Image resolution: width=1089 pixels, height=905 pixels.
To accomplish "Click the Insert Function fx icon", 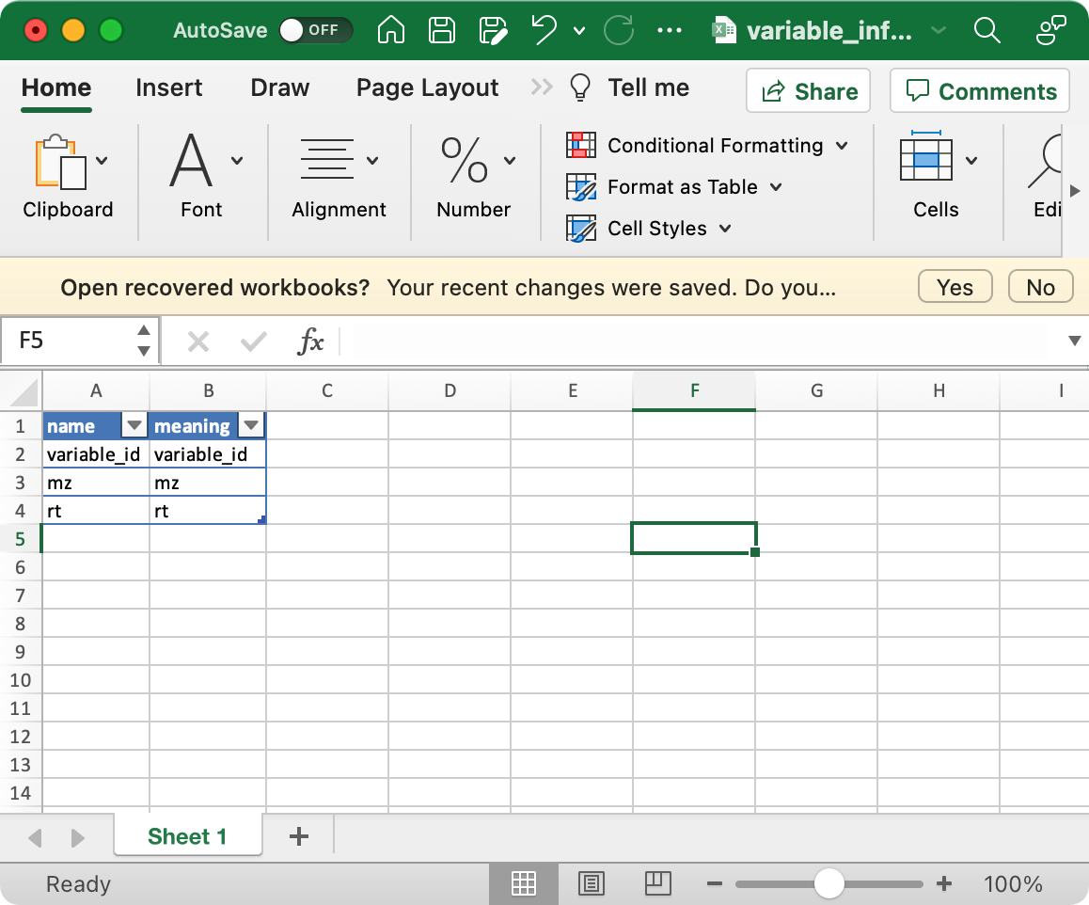I will pos(313,341).
